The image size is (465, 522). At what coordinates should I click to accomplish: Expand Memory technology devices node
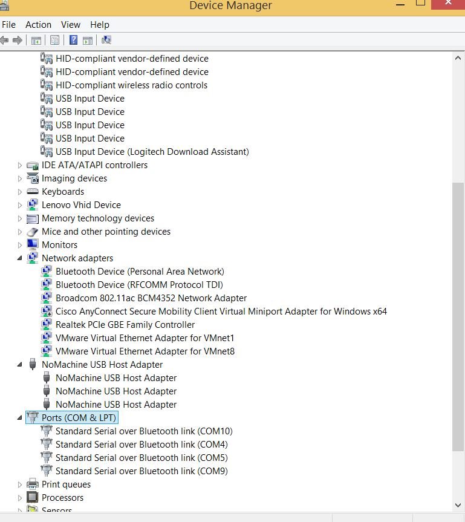click(19, 218)
